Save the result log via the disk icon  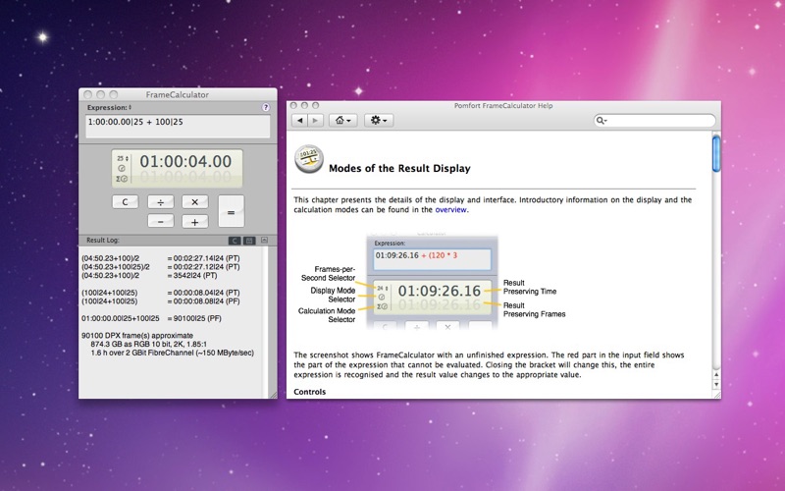pos(249,240)
